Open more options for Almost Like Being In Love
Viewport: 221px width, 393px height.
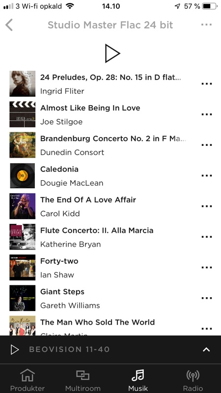[206, 114]
